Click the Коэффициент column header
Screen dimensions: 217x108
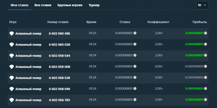158,22
